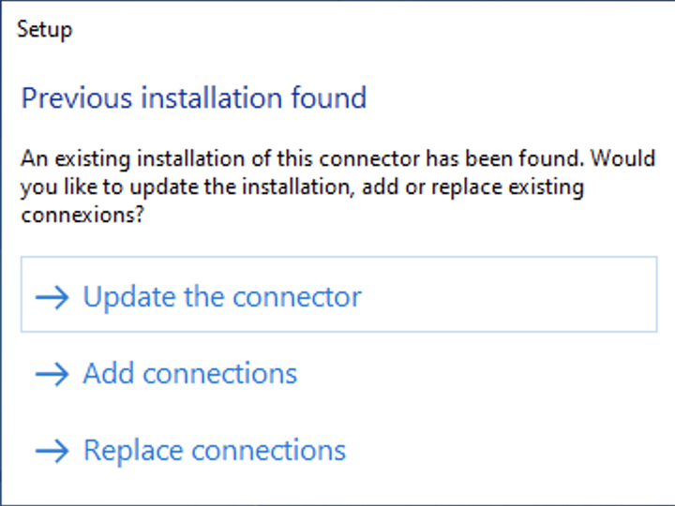
Task: Click the arrow icon next to Add connections
Action: [x=52, y=374]
